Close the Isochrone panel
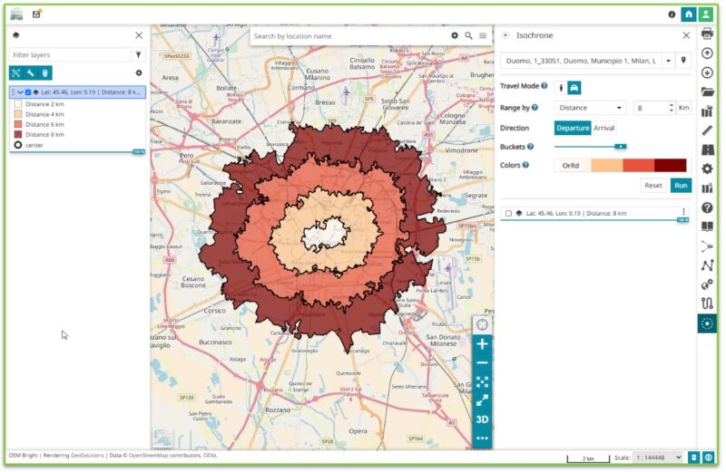Image resolution: width=726 pixels, height=472 pixels. (686, 35)
